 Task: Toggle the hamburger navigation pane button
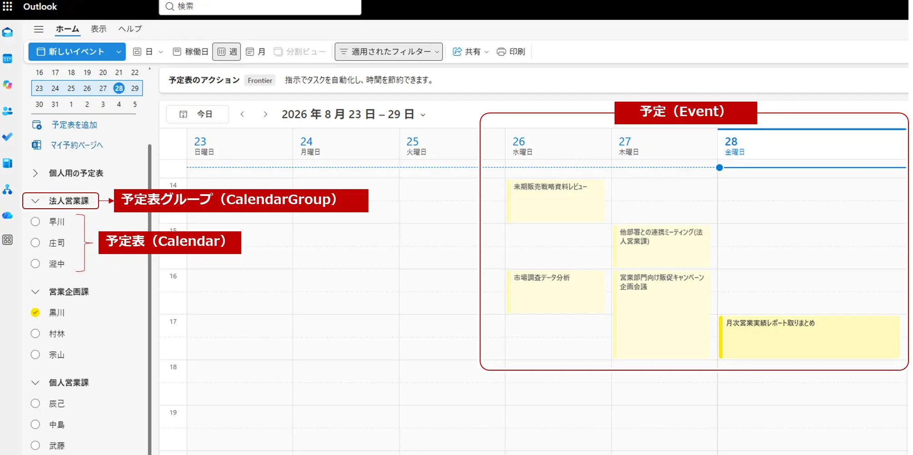(x=39, y=29)
